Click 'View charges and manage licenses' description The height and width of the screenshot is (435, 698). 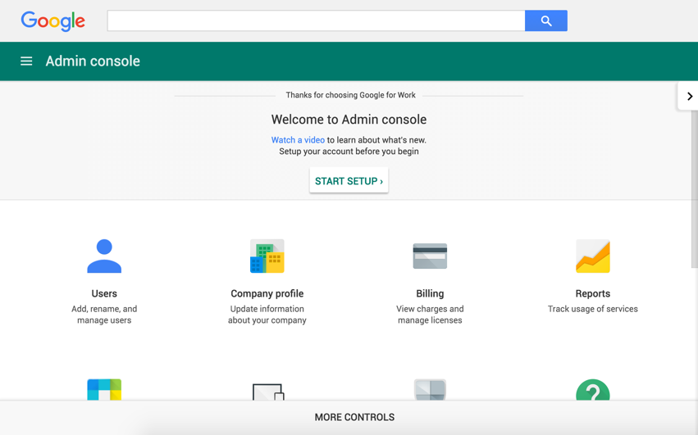[x=430, y=315]
